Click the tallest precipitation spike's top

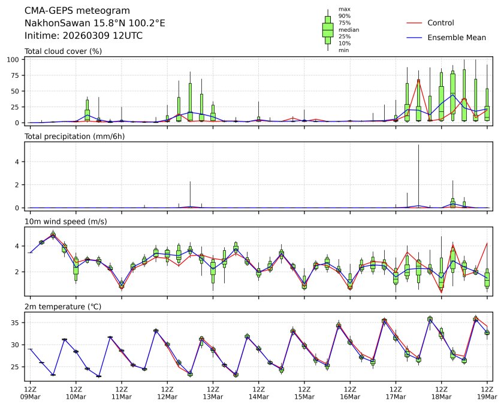click(x=418, y=145)
